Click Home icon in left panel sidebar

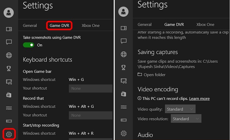pyautogui.click(x=9, y=29)
